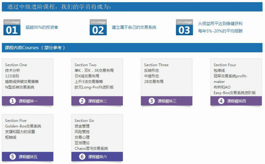Select the 课程模块一 purple bar

[28, 101]
